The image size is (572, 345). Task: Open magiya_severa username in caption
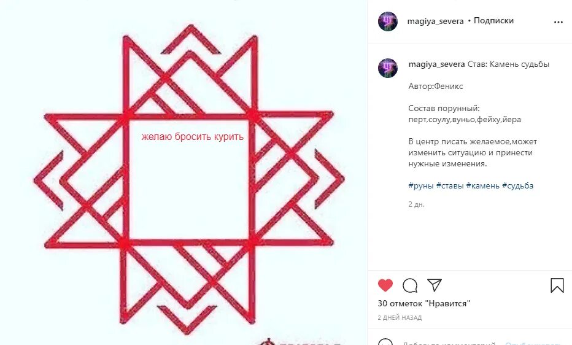pyautogui.click(x=436, y=64)
